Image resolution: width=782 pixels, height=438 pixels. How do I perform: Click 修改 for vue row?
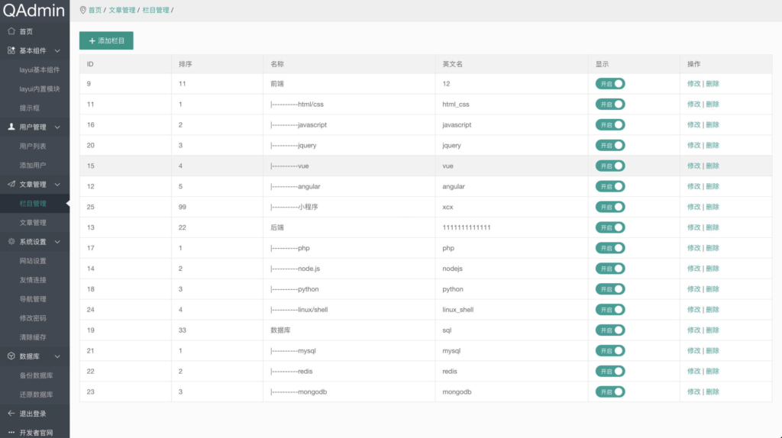click(693, 166)
